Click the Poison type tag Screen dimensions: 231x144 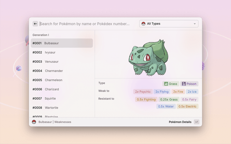coord(189,84)
